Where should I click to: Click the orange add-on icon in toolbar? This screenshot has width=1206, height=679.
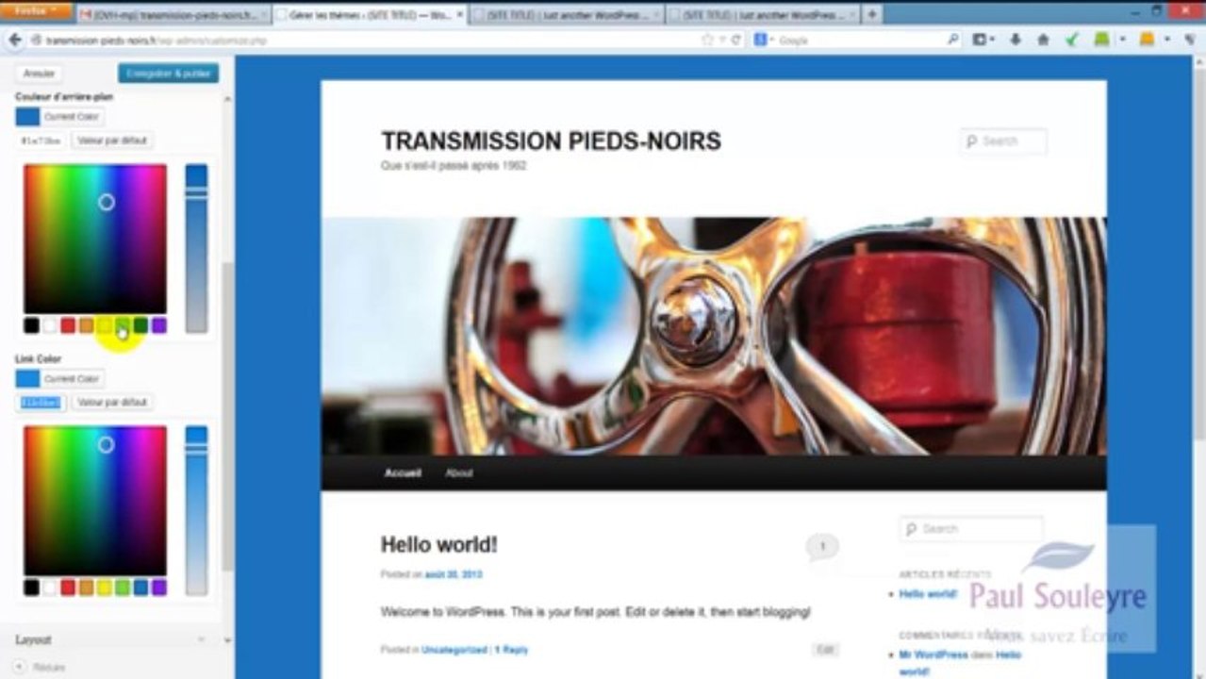(x=1147, y=40)
